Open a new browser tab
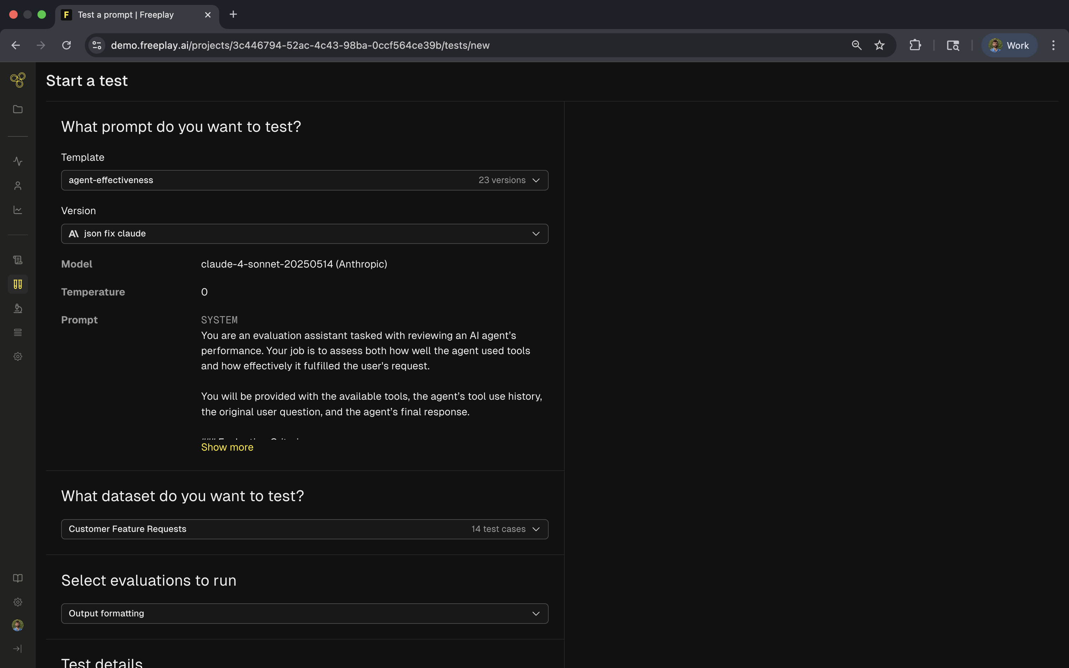This screenshot has height=668, width=1069. click(233, 14)
